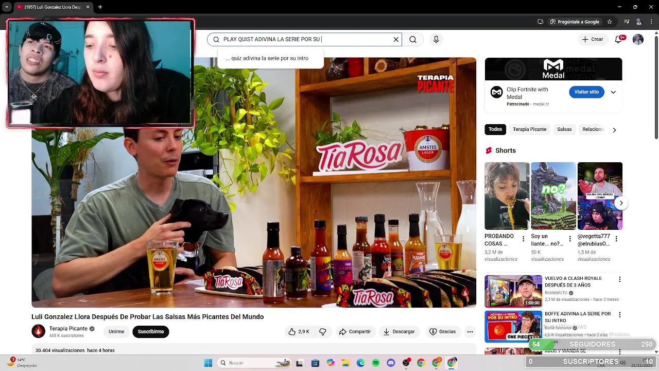Open options for BOFFE ADIVINA LA SERIE video
659x371 pixels.
[x=620, y=314]
